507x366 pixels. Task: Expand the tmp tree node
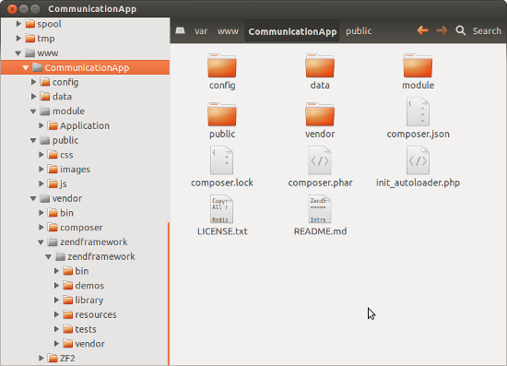(18, 39)
